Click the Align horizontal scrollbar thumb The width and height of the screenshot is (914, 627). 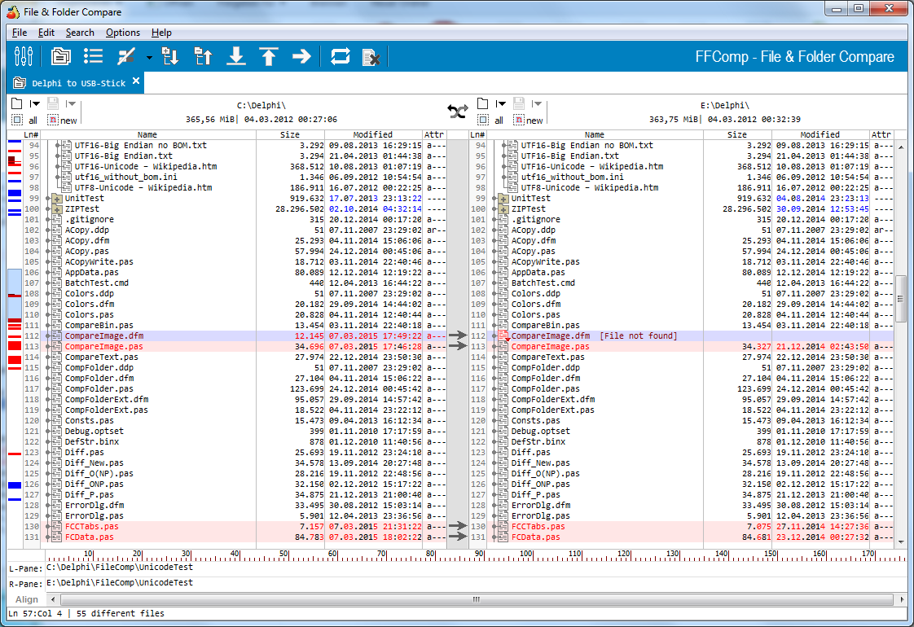477,599
